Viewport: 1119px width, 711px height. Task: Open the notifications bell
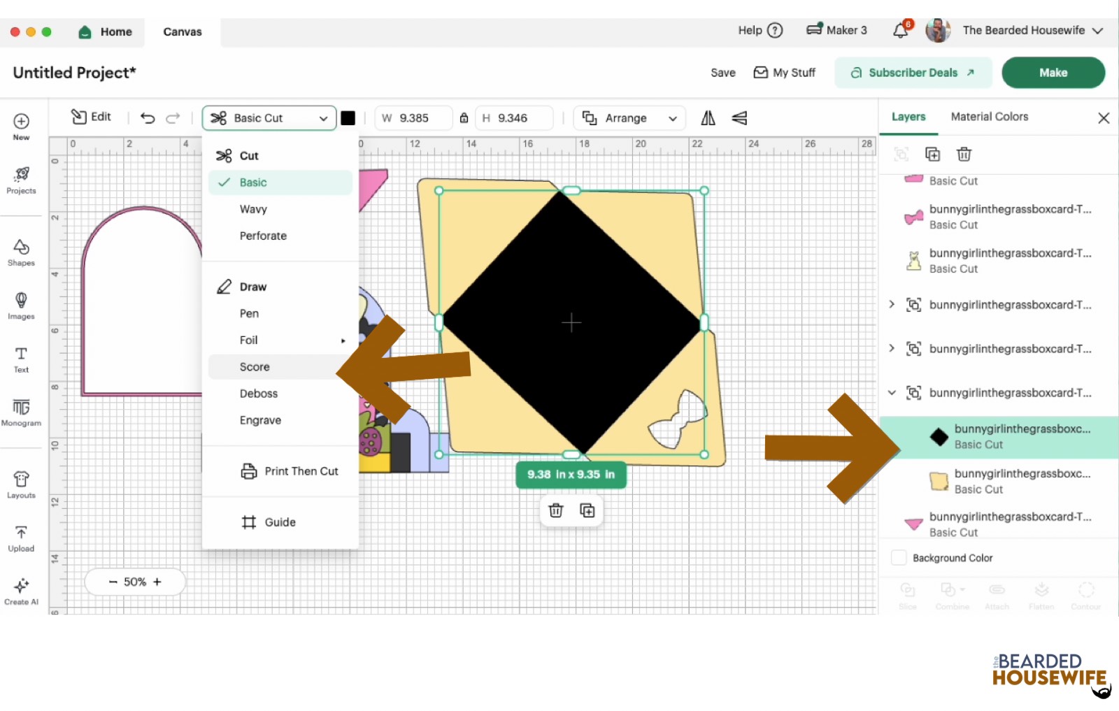pos(901,31)
